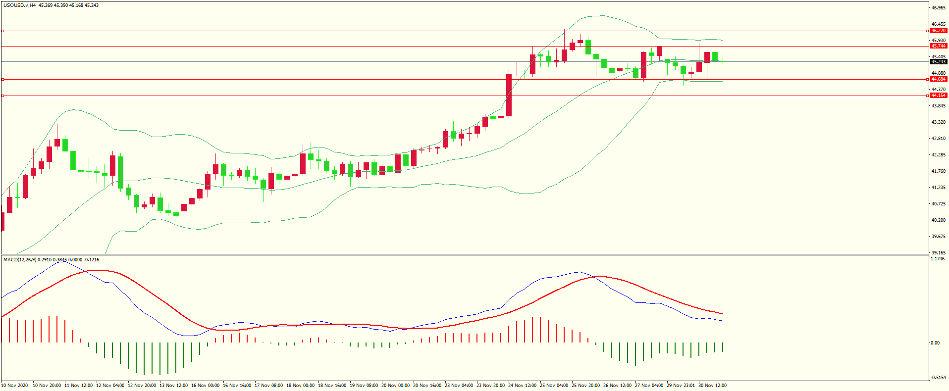Click the 41.235 price axis value

938,188
